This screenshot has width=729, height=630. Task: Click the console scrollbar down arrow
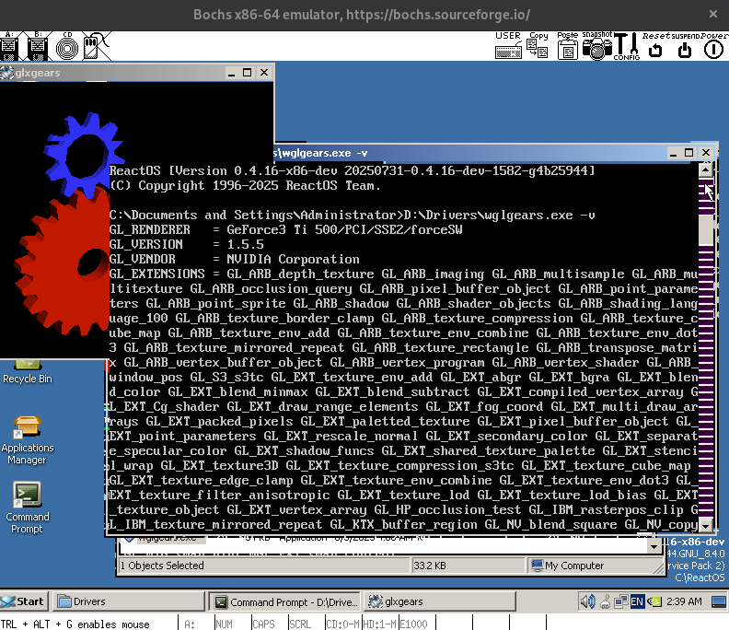(706, 525)
